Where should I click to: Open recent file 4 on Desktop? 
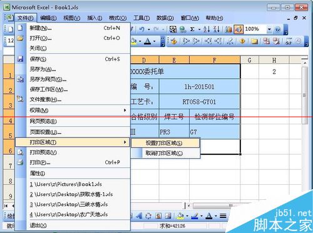click(73, 214)
